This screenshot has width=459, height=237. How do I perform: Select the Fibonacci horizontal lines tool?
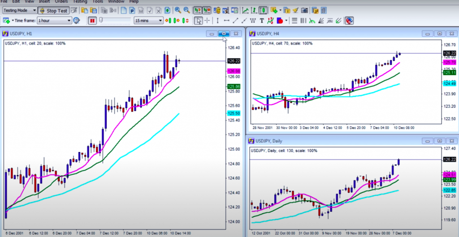point(294,21)
